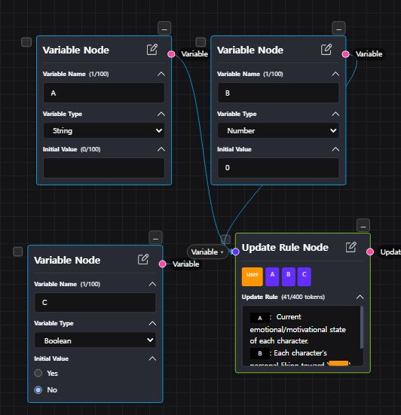401x415 pixels.
Task: Click the Variable Name field containing C
Action: (x=95, y=303)
